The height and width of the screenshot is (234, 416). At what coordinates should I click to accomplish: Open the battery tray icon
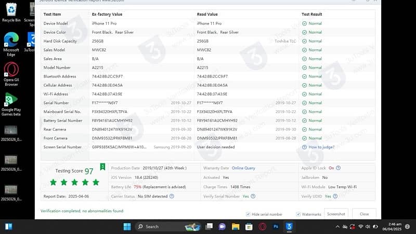coord(375,227)
